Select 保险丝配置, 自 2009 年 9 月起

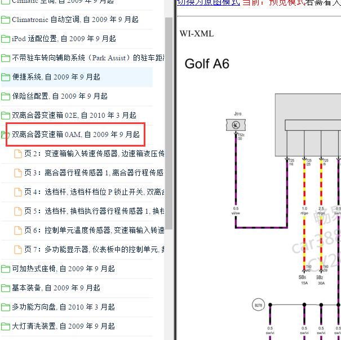60,96
